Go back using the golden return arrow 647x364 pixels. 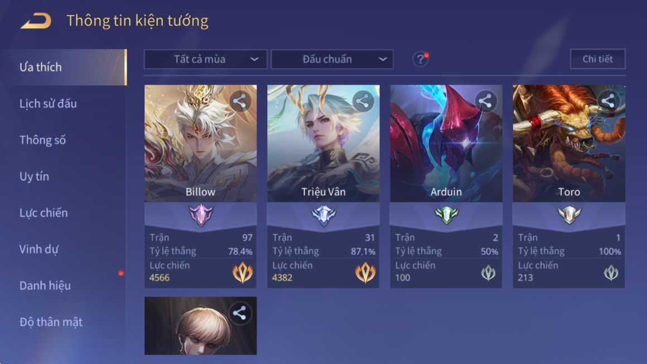coord(36,21)
